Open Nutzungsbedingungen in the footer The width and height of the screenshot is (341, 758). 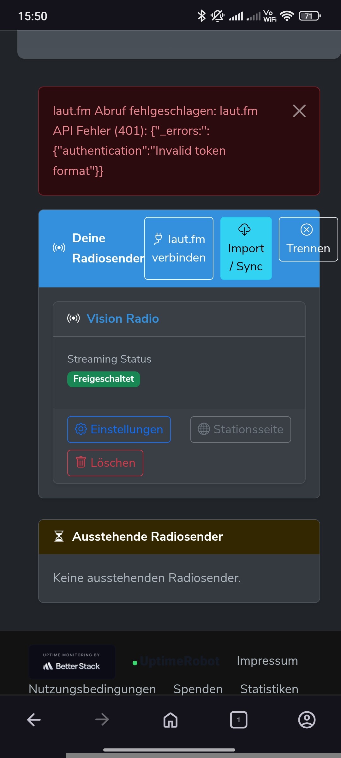click(92, 689)
